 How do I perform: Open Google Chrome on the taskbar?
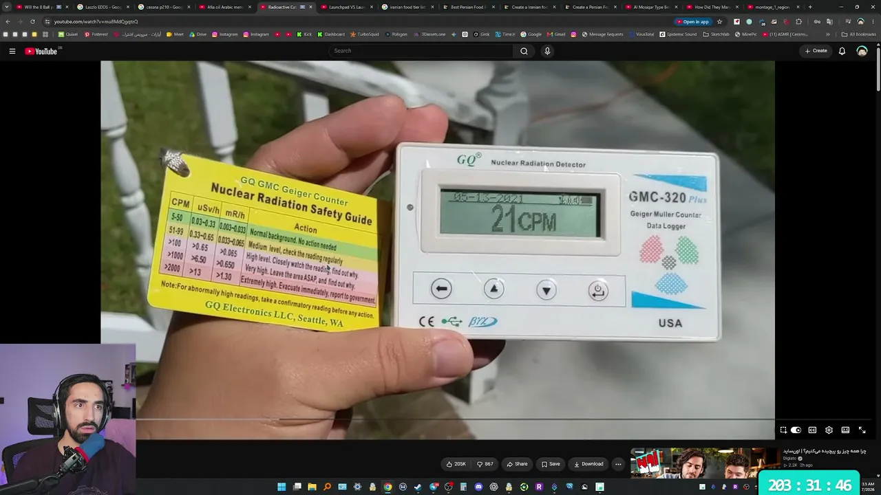click(x=388, y=487)
